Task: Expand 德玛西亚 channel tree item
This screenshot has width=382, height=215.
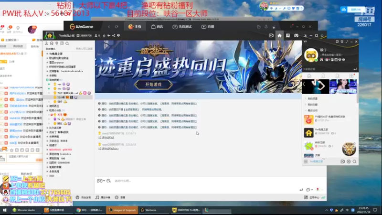Action: pyautogui.click(x=47, y=106)
